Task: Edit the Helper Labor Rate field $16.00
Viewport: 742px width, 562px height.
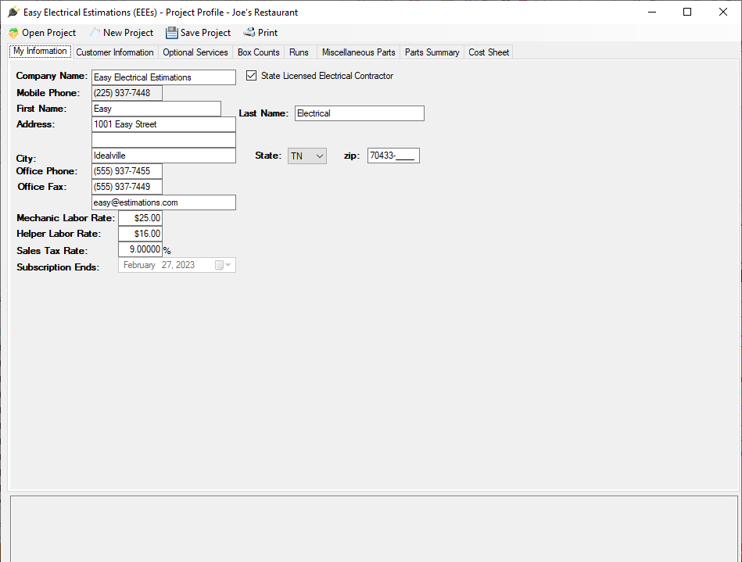Action: (x=140, y=234)
